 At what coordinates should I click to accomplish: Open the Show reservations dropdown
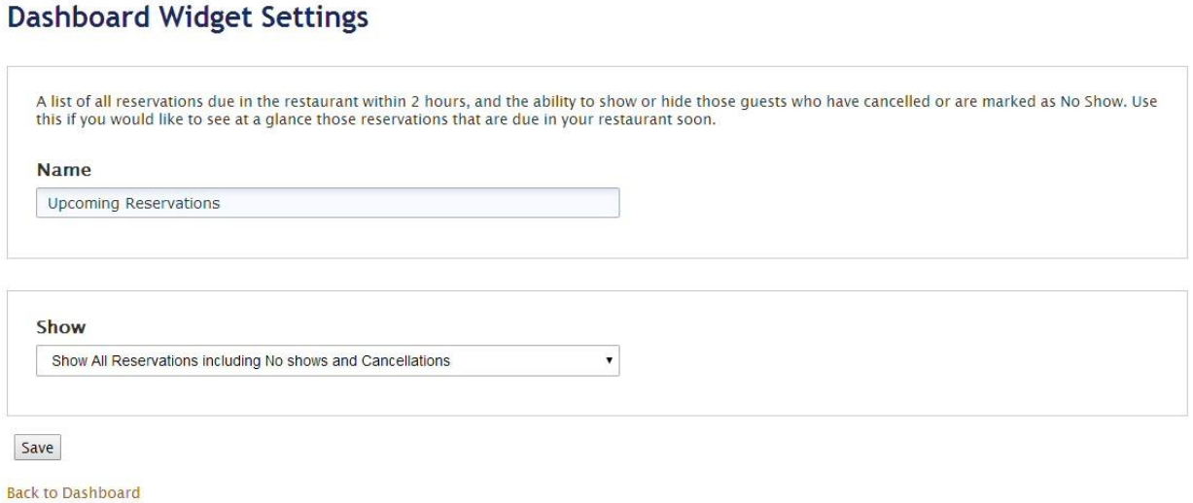coord(327,361)
